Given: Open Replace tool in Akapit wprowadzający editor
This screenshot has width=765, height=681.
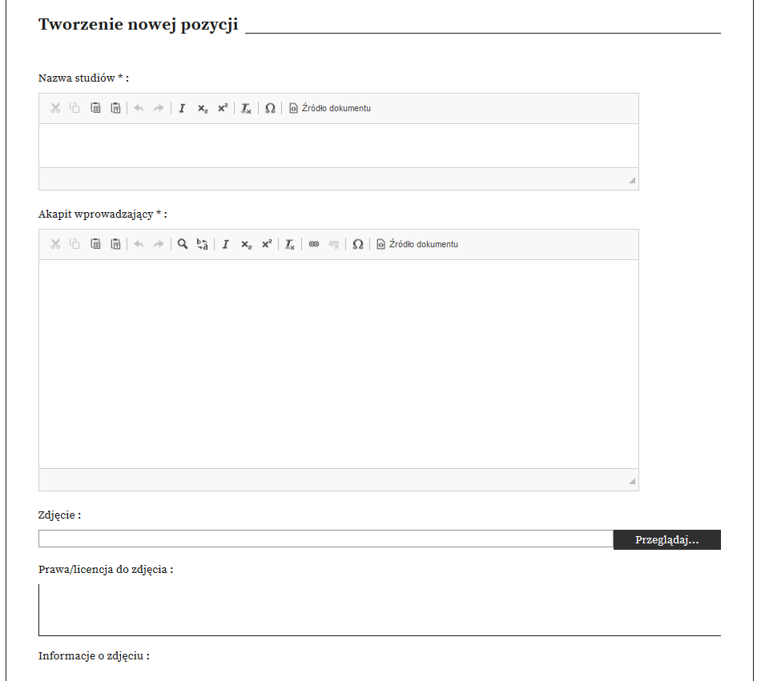Looking at the screenshot, I should pos(203,244).
